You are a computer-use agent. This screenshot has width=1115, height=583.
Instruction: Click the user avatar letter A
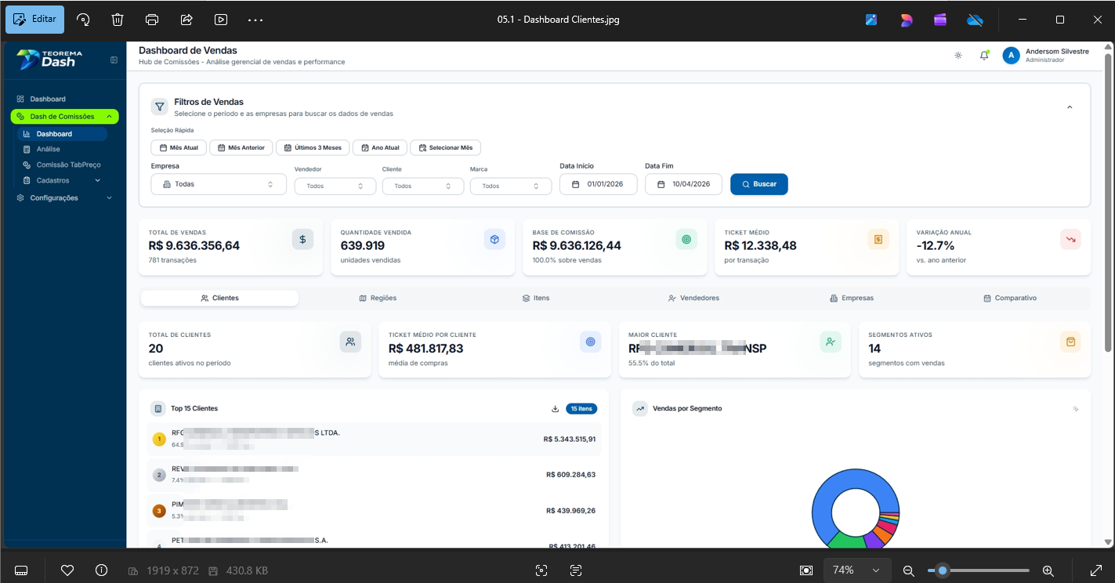(1011, 55)
